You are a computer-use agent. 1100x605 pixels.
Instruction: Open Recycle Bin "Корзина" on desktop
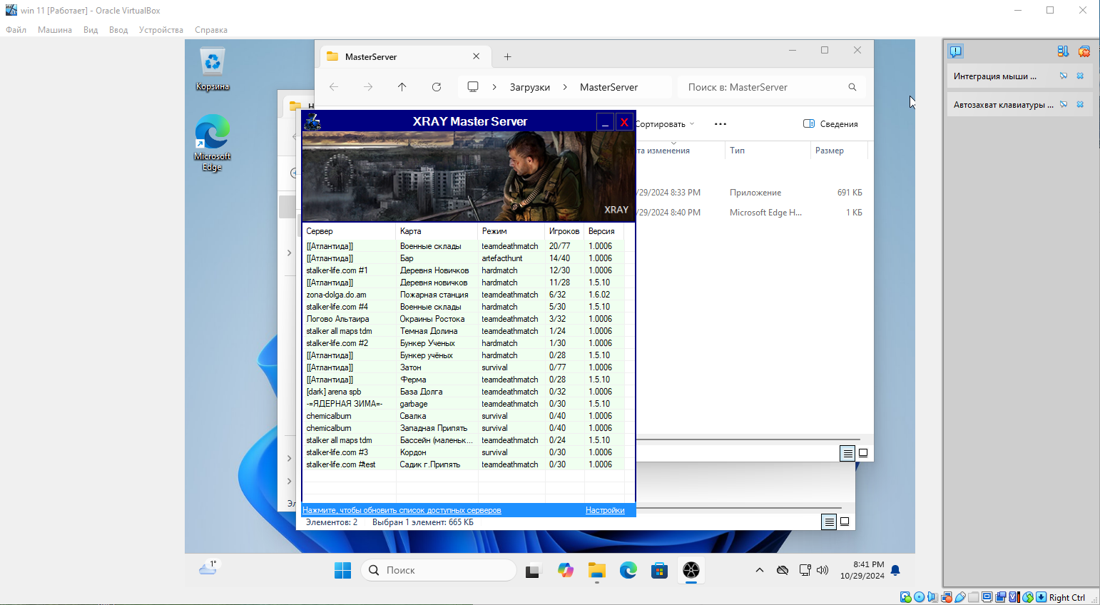[x=213, y=69]
